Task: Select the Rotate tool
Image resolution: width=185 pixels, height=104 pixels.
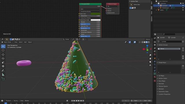Action: 3,58
